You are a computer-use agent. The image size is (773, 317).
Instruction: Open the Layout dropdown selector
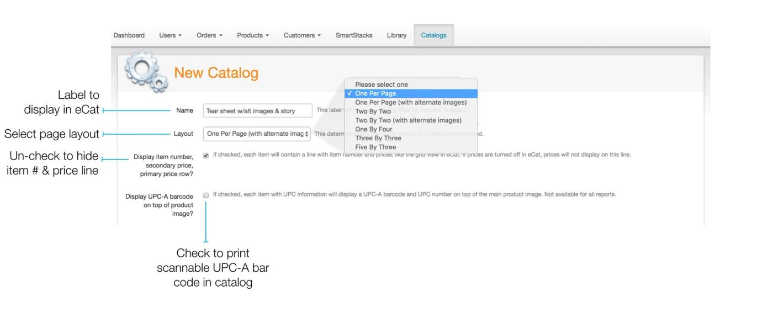(x=257, y=134)
